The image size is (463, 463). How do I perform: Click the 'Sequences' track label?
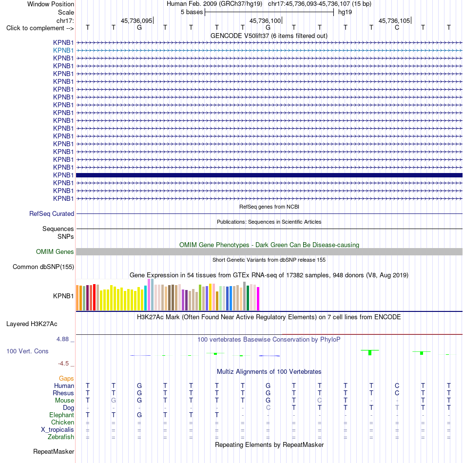coord(58,229)
